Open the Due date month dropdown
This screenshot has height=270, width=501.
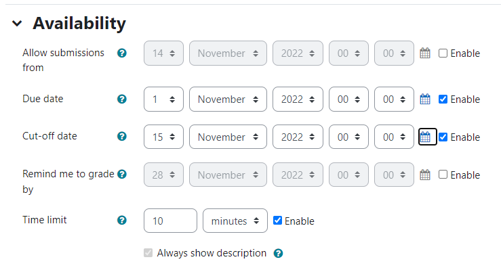[228, 99]
